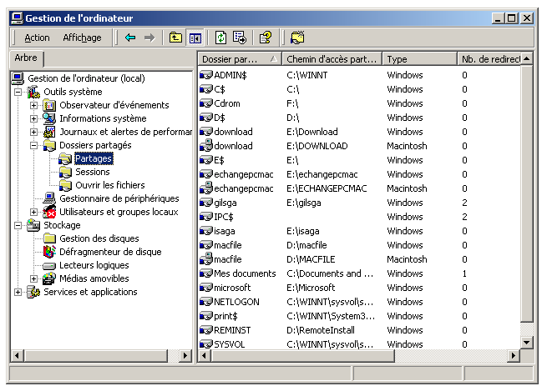The image size is (542, 391).
Task: Sort by Dossier partagé column header
Action: tap(240, 59)
